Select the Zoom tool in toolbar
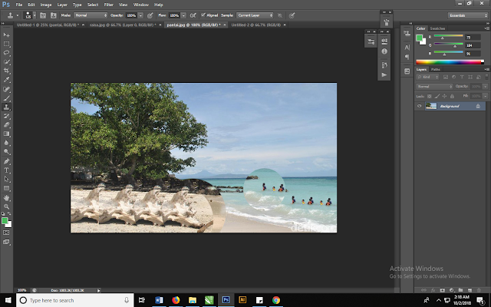Viewport: 491px width, 307px height. 6,206
